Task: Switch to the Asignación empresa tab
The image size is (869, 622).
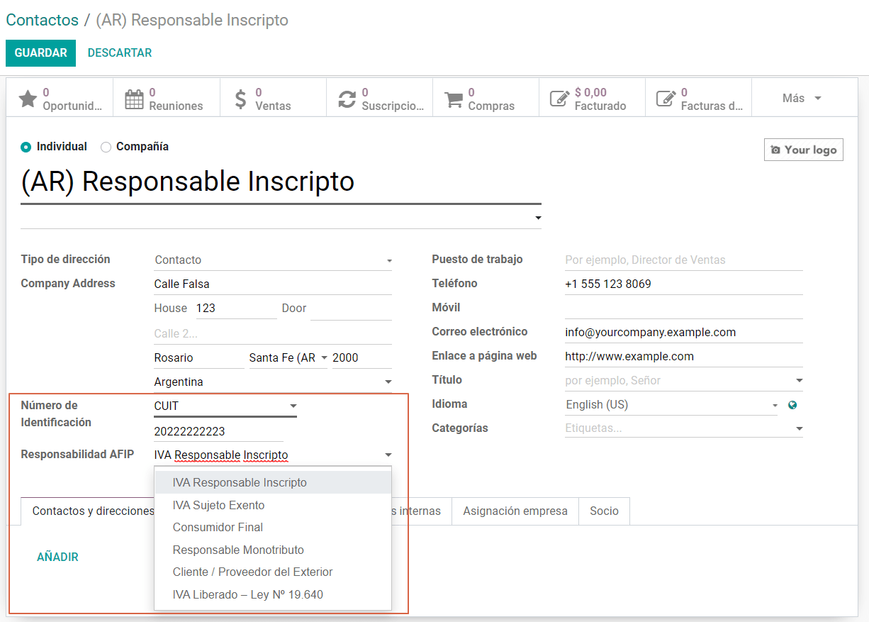Action: pos(515,511)
